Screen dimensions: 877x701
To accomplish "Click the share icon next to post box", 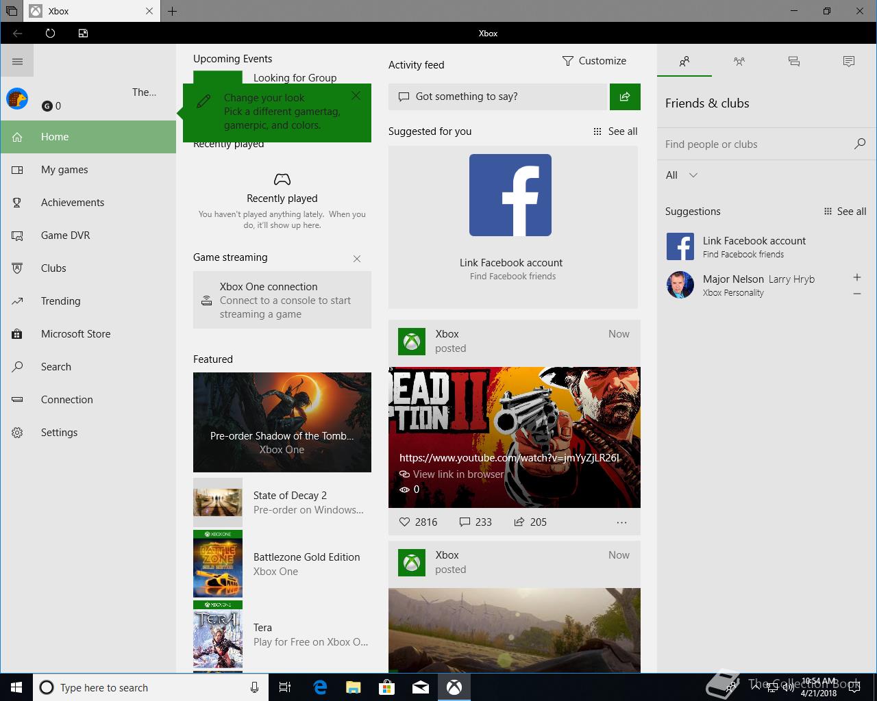I will pos(624,97).
